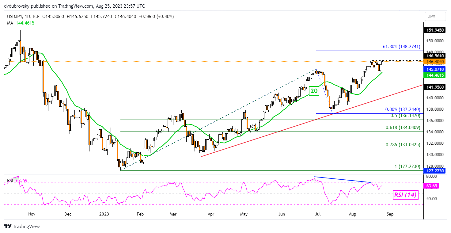Click the pink 63.69 RSI value label
This screenshot has width=451, height=233.
pos(431,186)
